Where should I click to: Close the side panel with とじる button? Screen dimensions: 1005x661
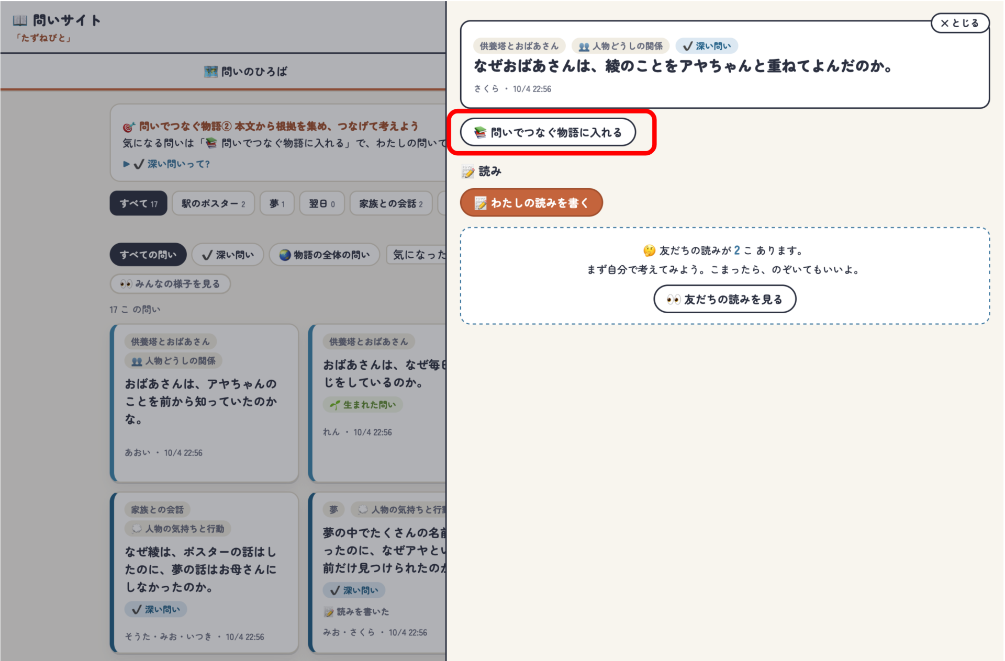coord(959,23)
